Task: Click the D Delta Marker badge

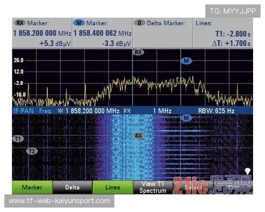Action: coord(140,23)
